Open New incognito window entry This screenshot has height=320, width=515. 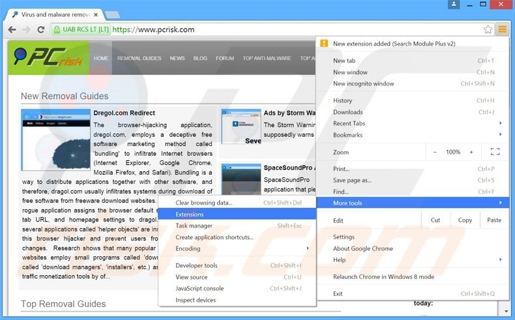(x=413, y=83)
